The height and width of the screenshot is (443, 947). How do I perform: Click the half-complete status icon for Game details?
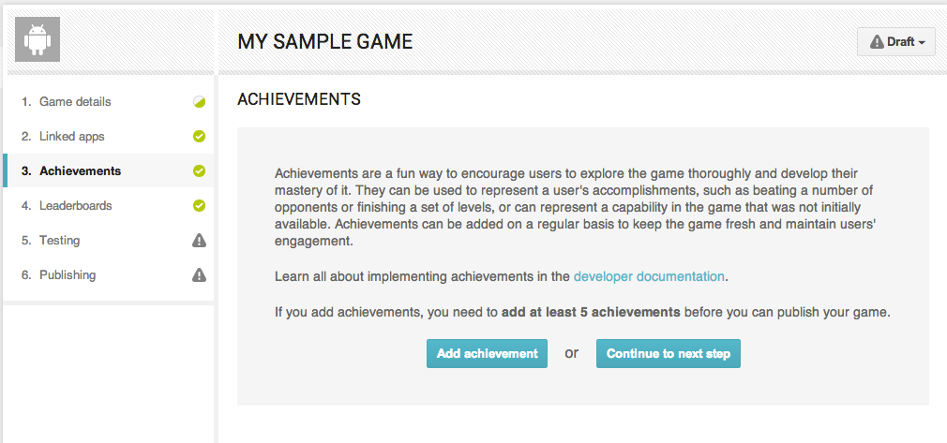pos(199,102)
